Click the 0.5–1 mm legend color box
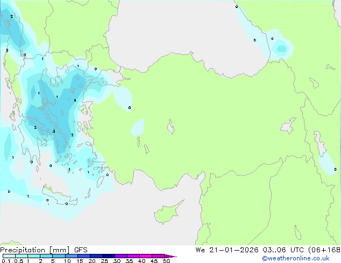 tap(22, 256)
